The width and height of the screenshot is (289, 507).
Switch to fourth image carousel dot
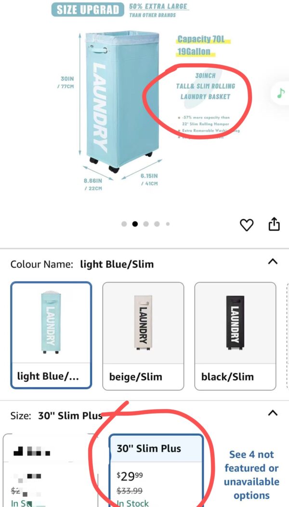[158, 224]
